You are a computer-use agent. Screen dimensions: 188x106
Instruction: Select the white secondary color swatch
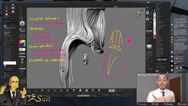pos(24,49)
